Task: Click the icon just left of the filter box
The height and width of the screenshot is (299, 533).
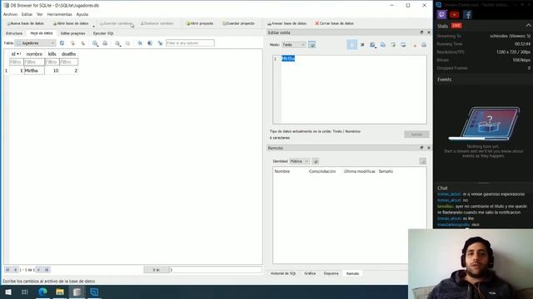Action: coord(160,43)
